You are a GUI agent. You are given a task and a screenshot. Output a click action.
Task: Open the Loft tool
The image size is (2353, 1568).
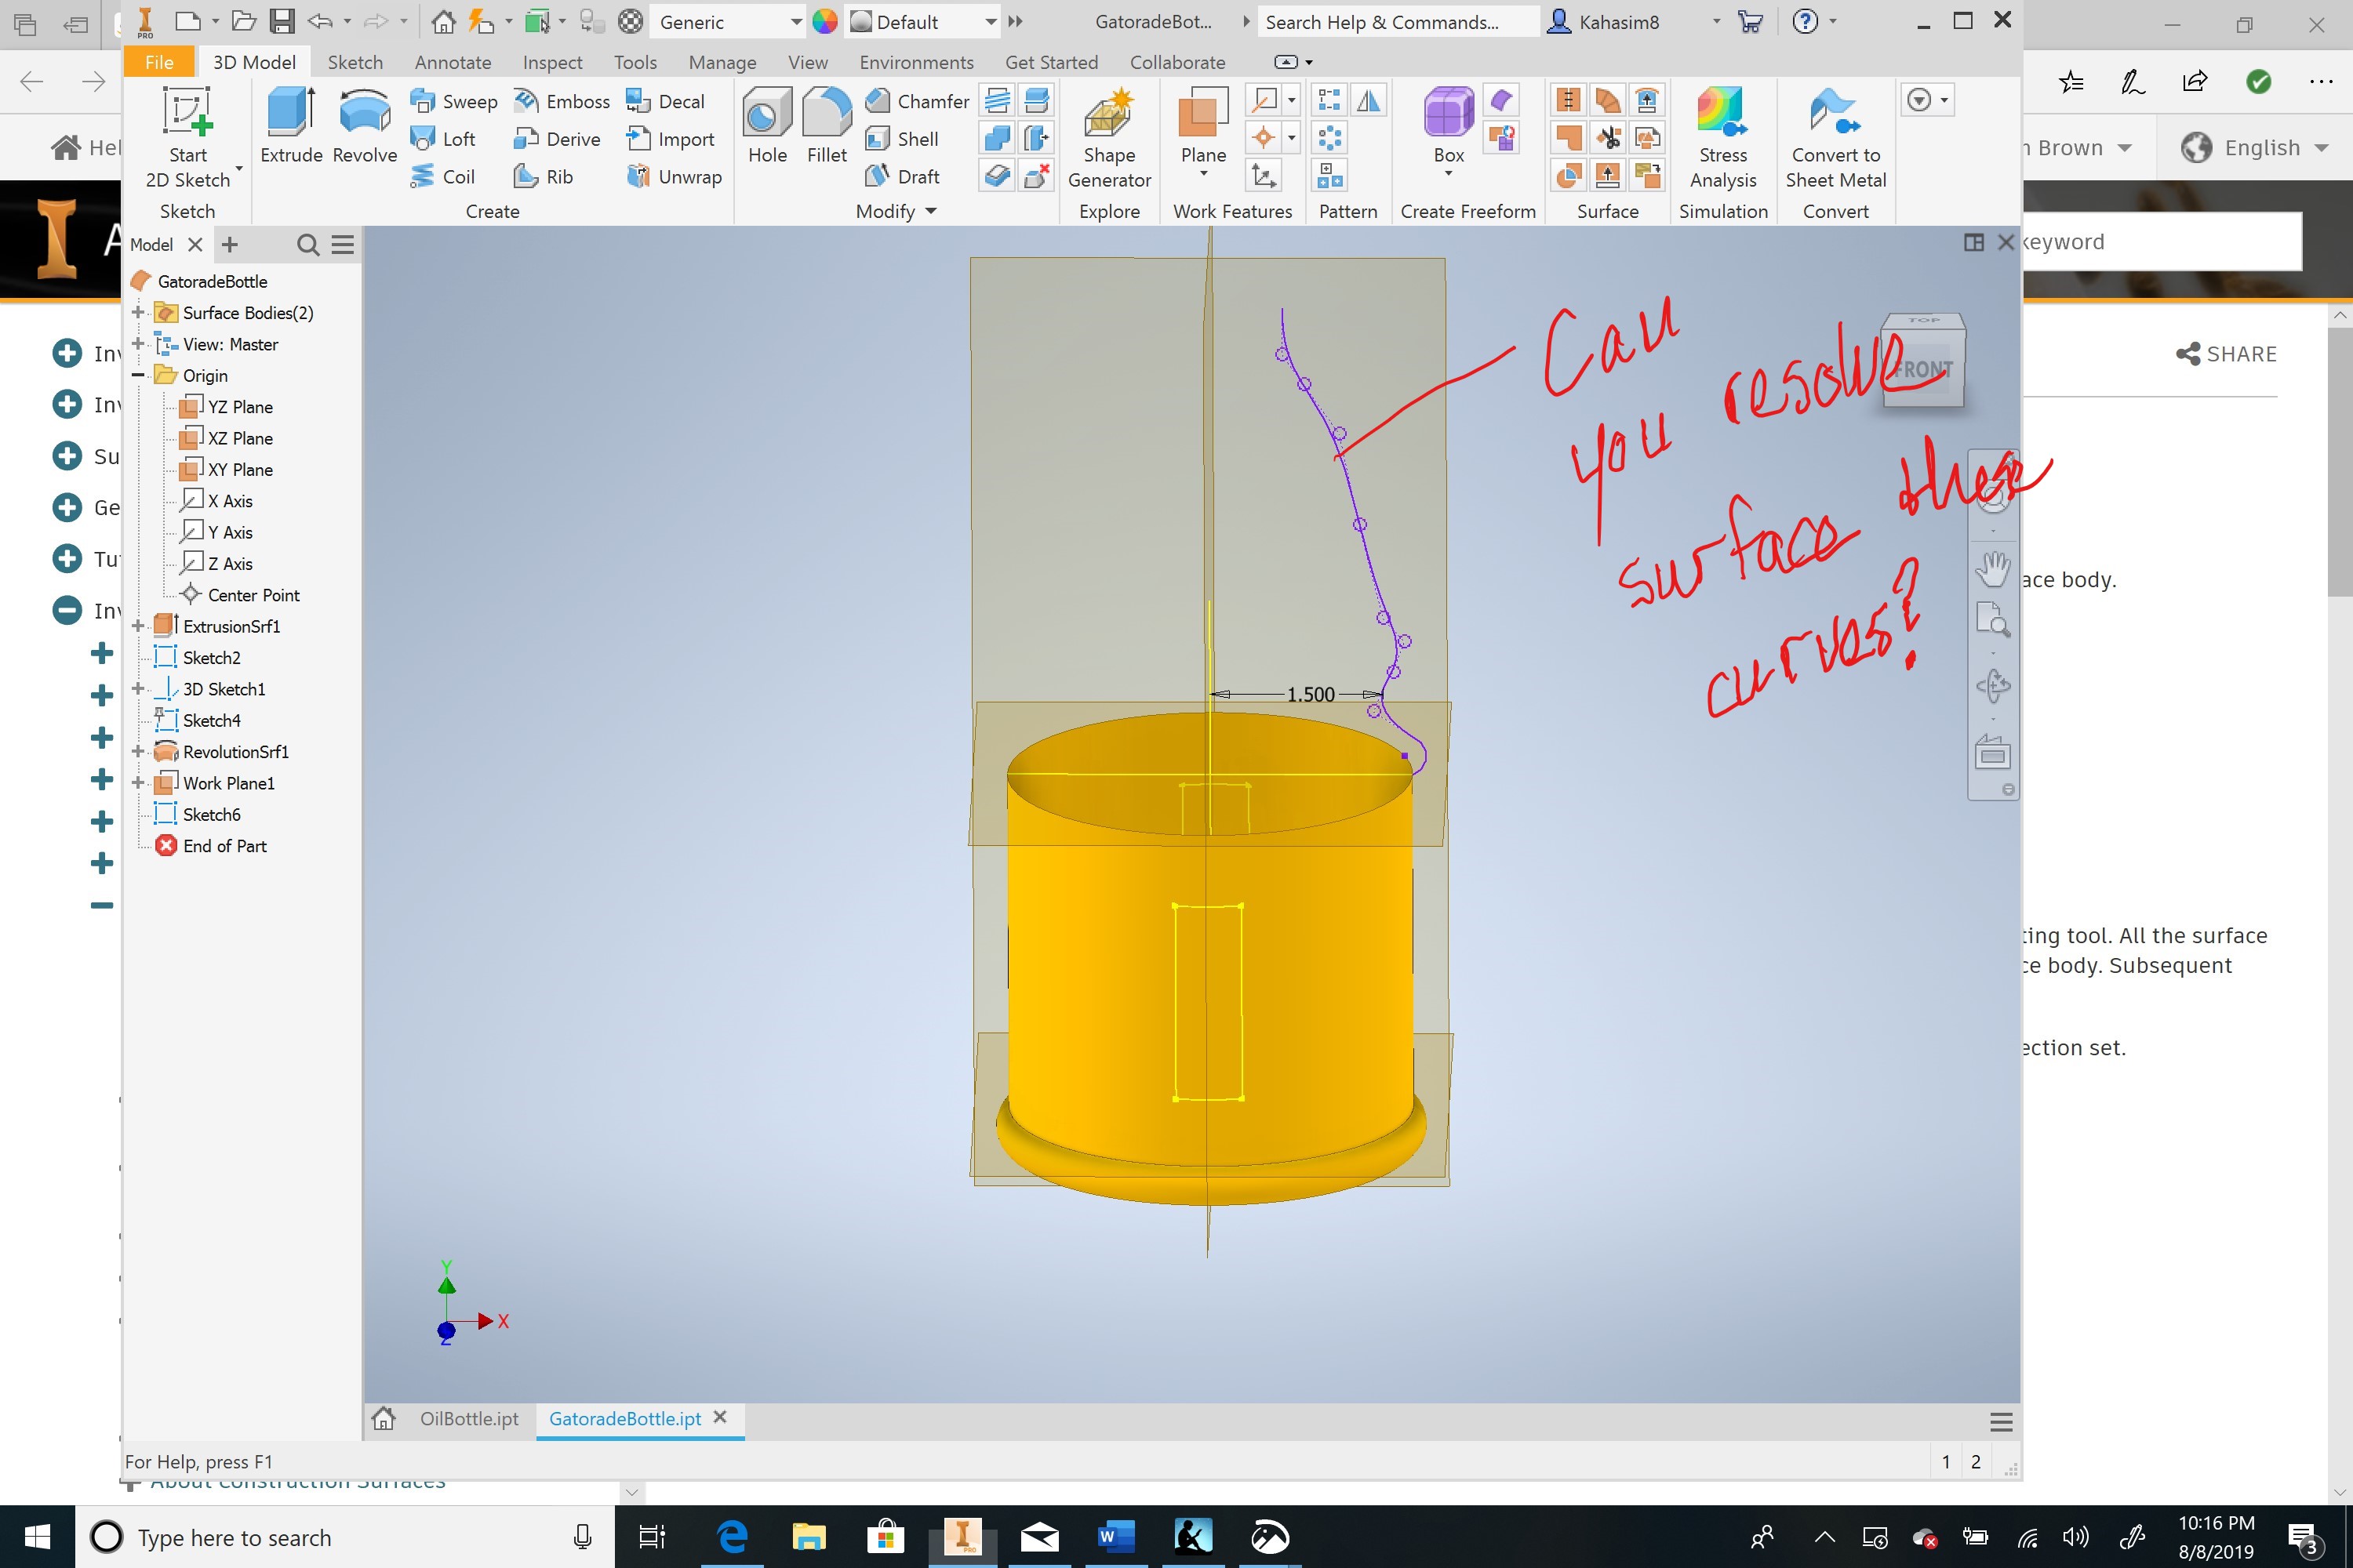[447, 139]
